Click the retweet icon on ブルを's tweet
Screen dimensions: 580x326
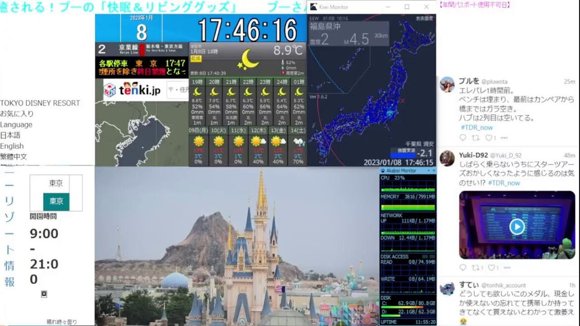475,136
